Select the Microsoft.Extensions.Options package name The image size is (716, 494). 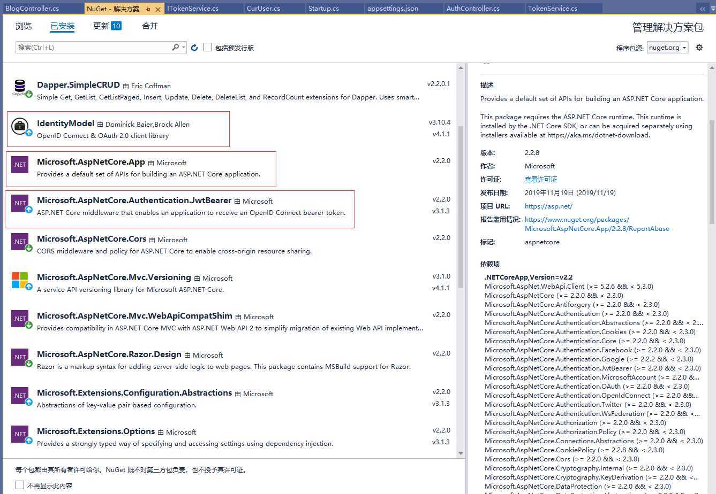(x=96, y=431)
